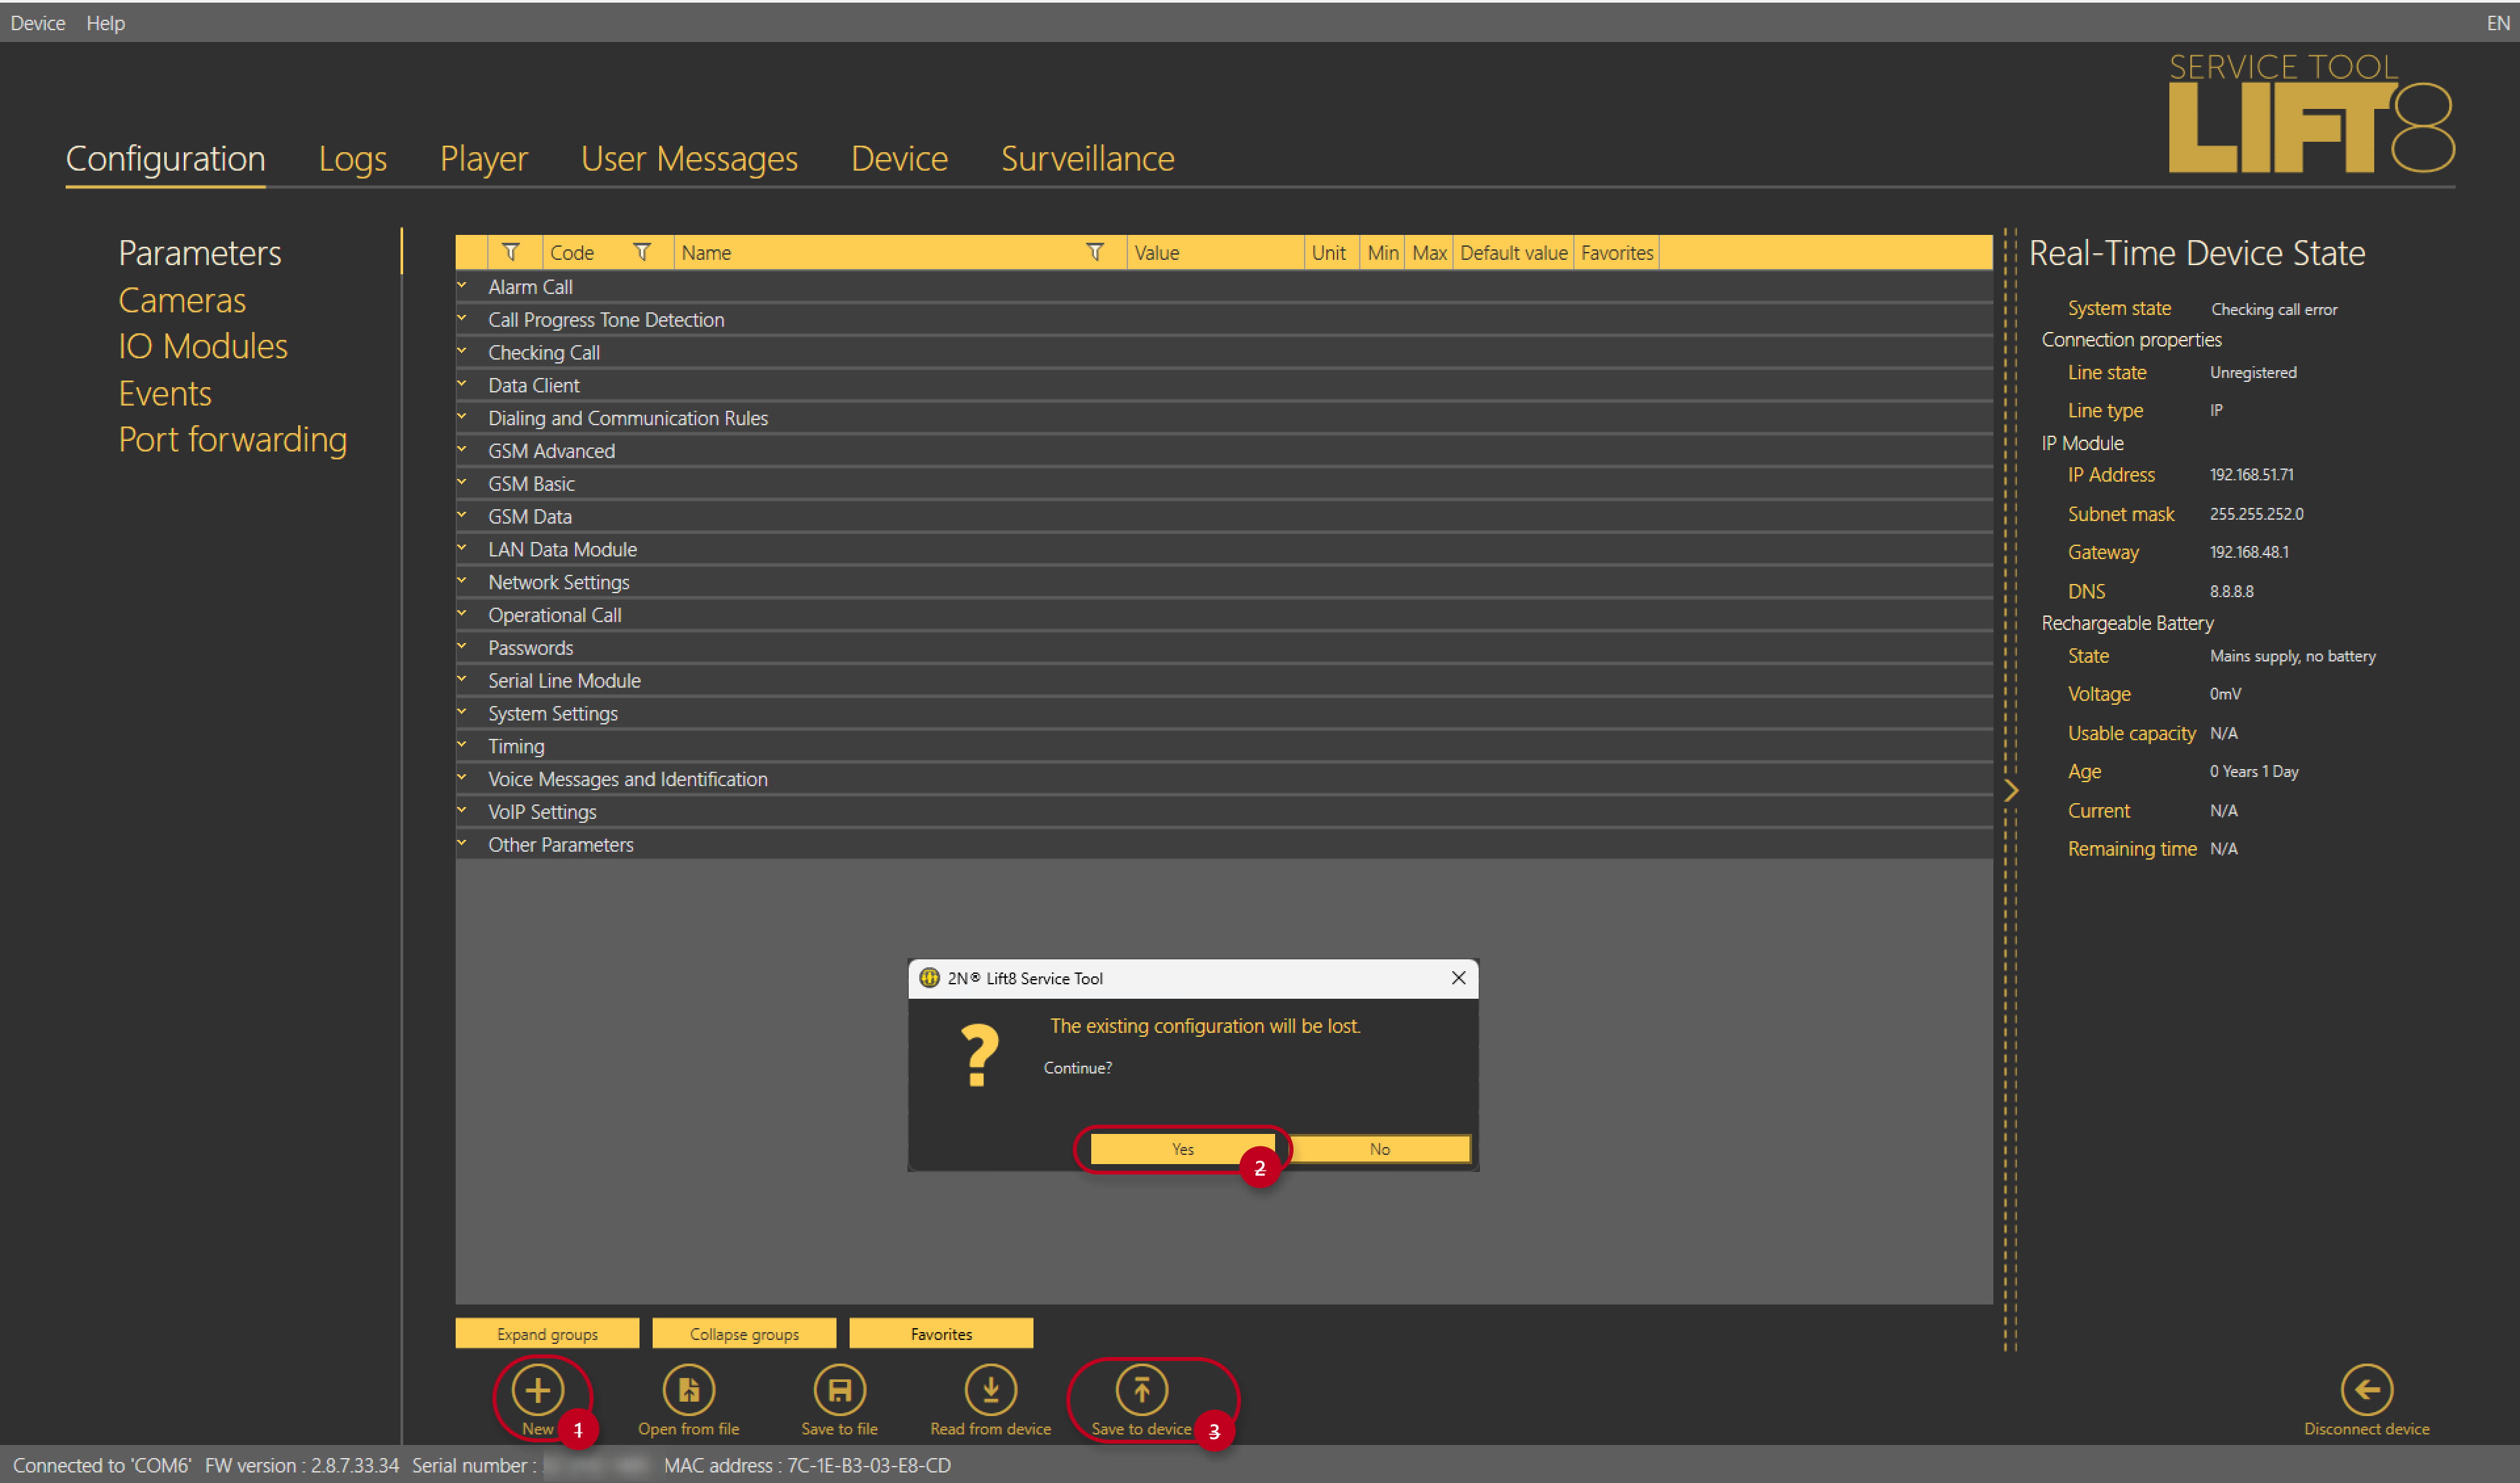Click the Min column header
2520x1483 pixels.
pos(1383,253)
